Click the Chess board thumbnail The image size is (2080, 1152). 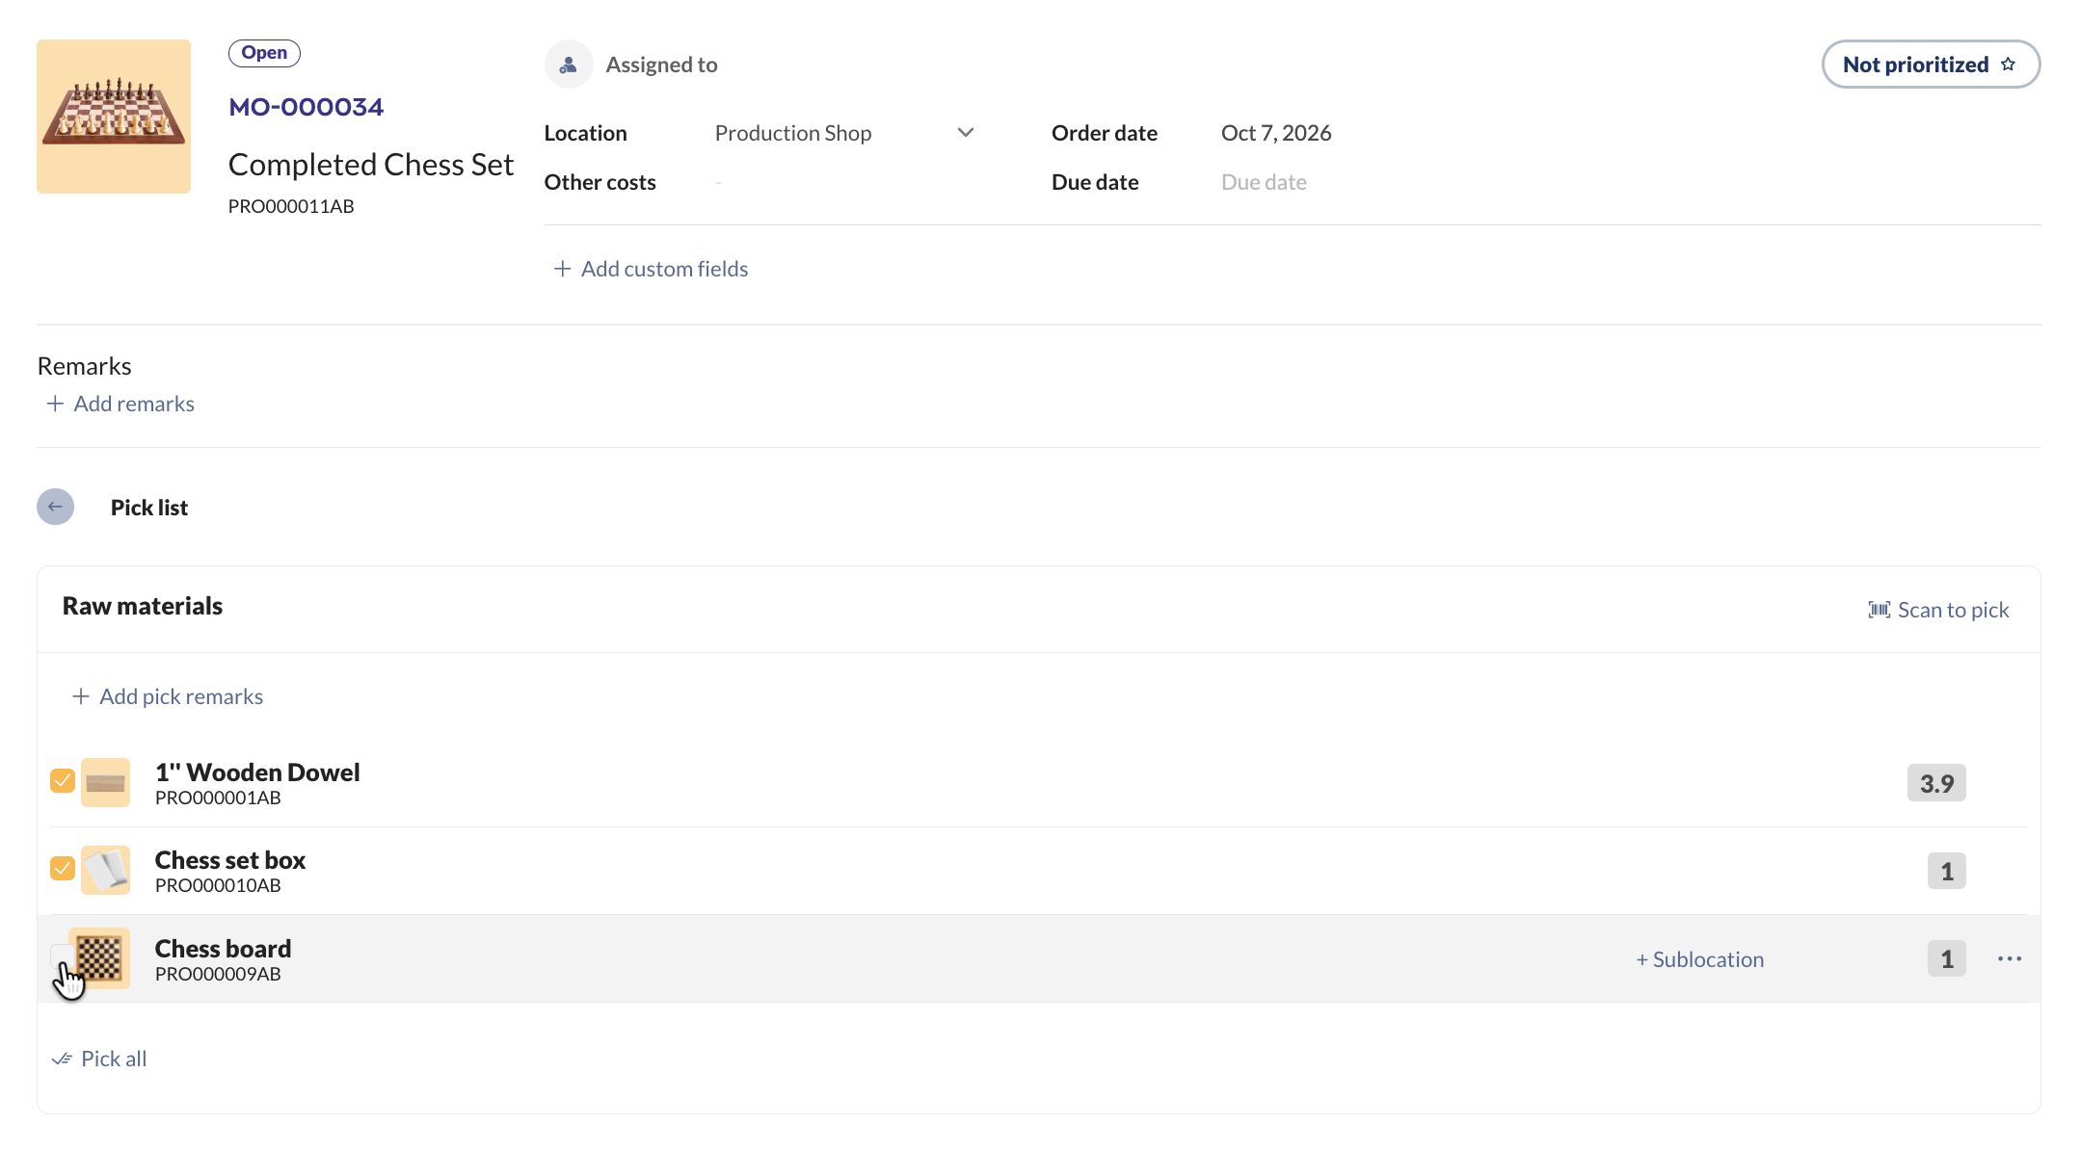pyautogui.click(x=99, y=958)
